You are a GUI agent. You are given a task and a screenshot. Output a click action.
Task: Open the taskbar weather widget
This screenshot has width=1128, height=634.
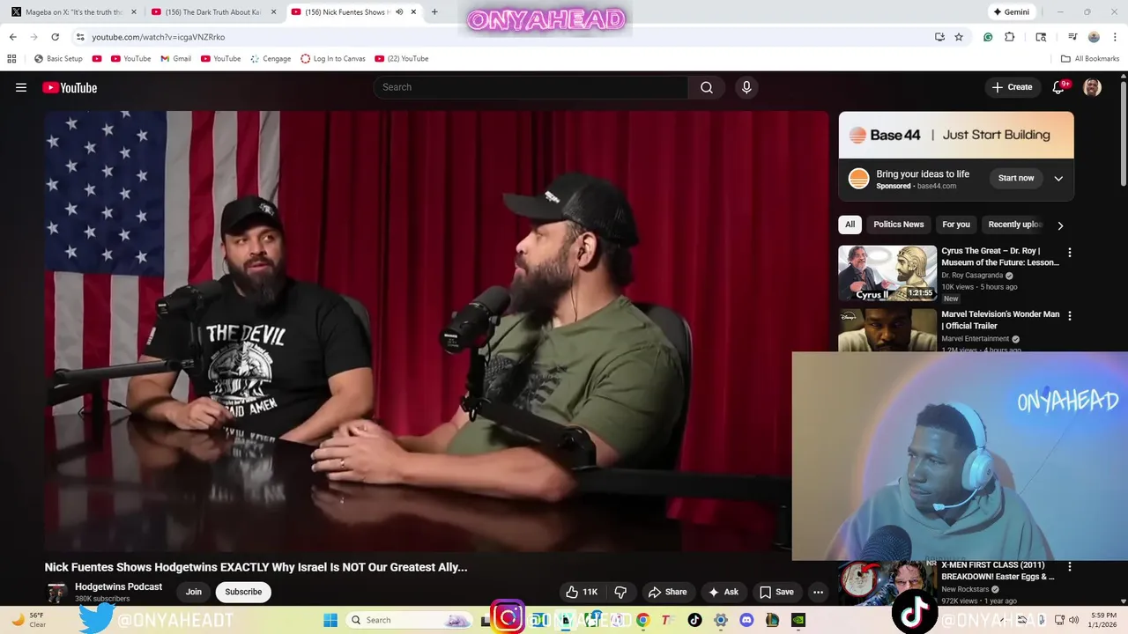tap(26, 620)
